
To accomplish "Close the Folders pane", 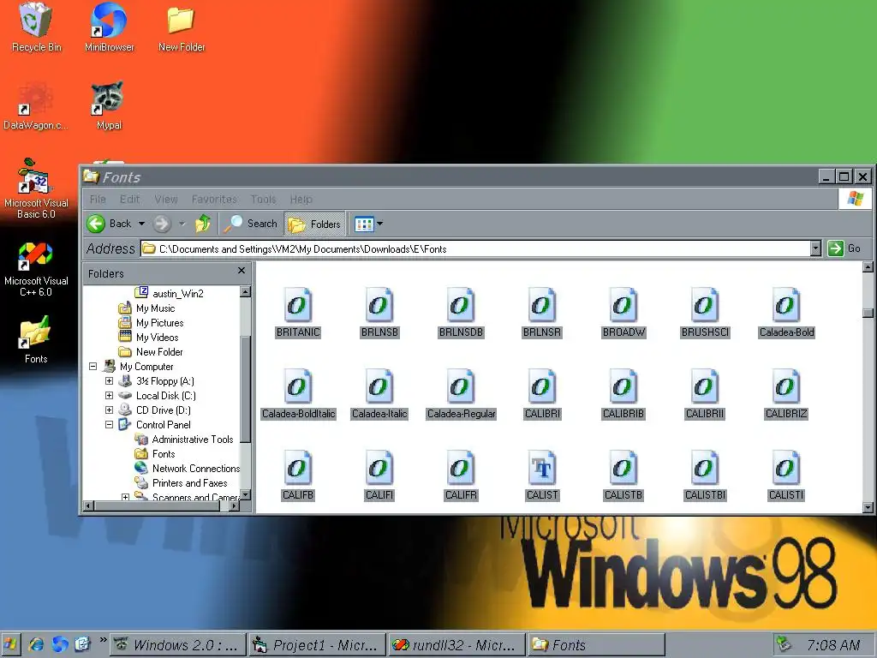I will [241, 271].
